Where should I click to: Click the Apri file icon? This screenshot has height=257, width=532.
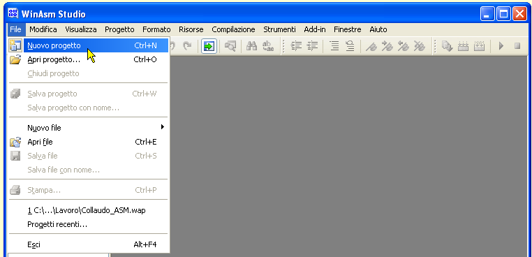15,142
